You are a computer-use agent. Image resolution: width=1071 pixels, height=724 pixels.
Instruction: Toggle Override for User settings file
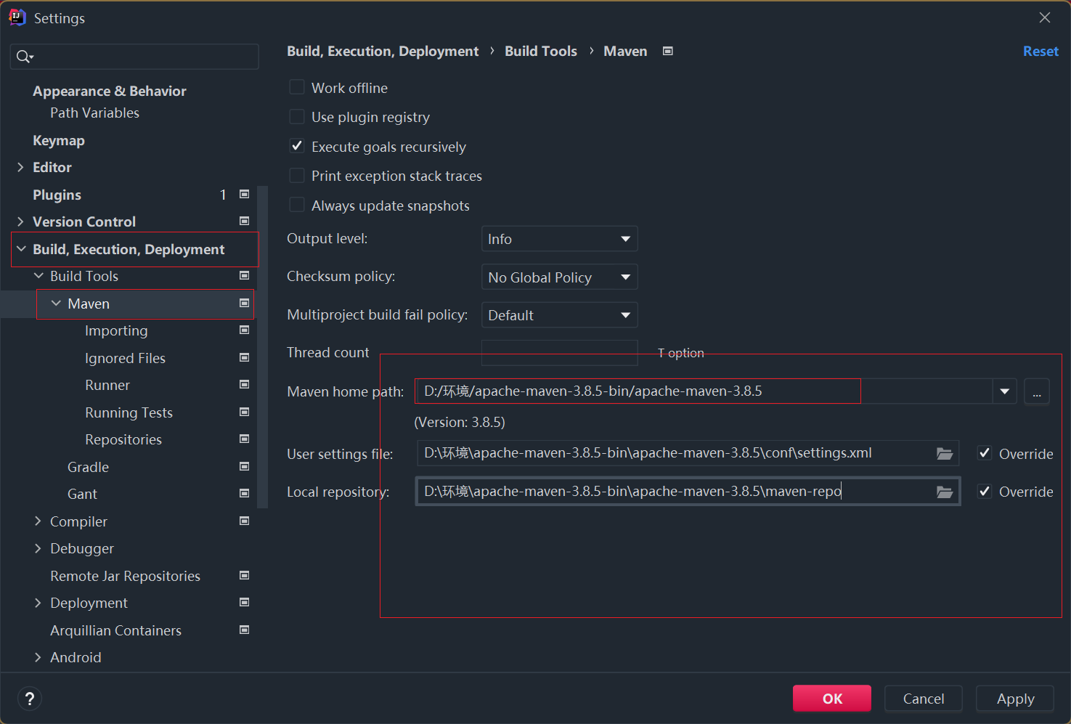point(985,453)
